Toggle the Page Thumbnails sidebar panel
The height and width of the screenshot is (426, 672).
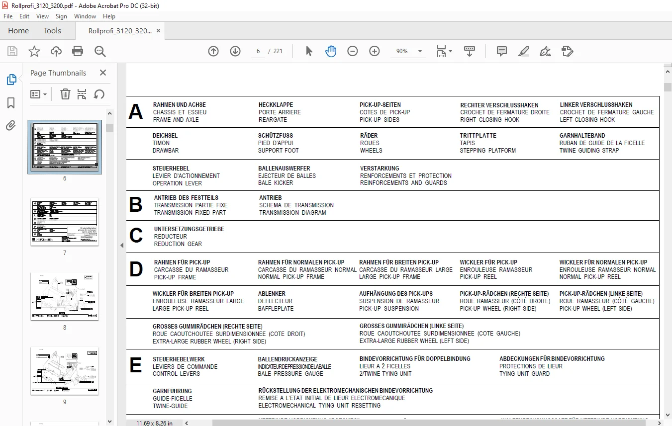[x=11, y=80]
